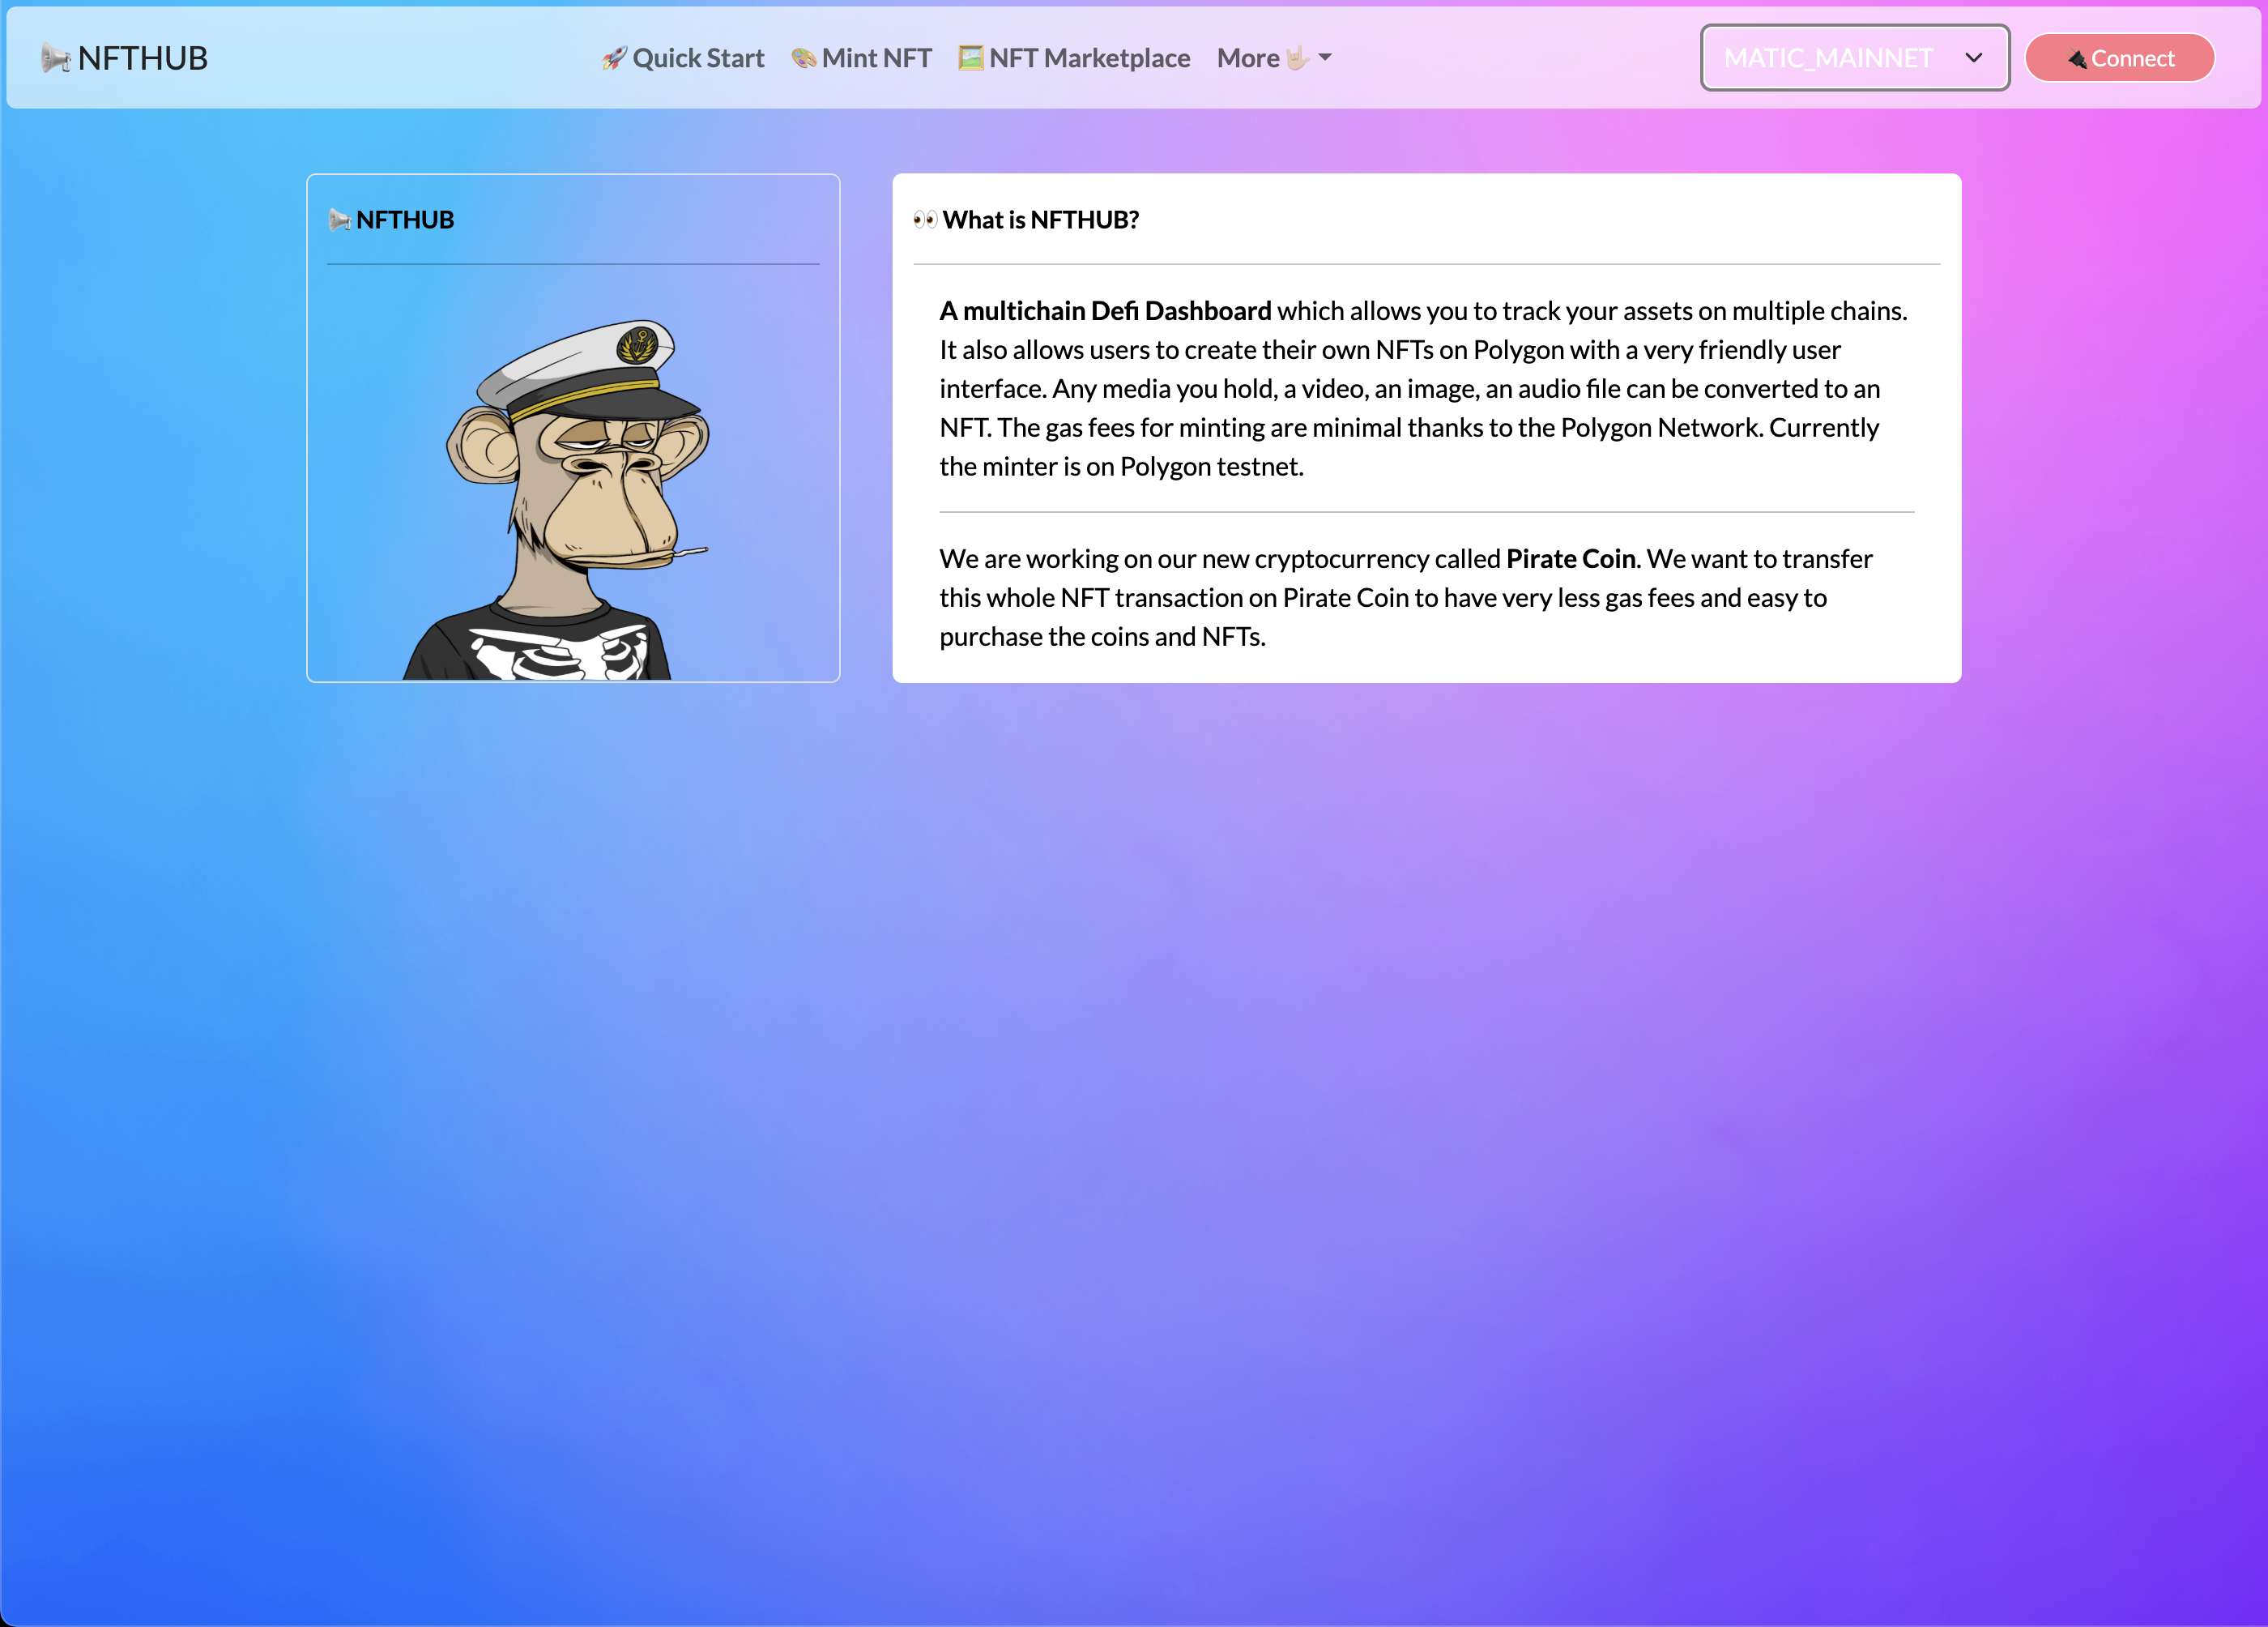Expand the More menu caret

tap(1325, 58)
